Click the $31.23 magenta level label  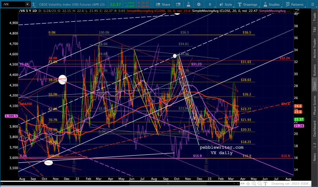click(196, 64)
